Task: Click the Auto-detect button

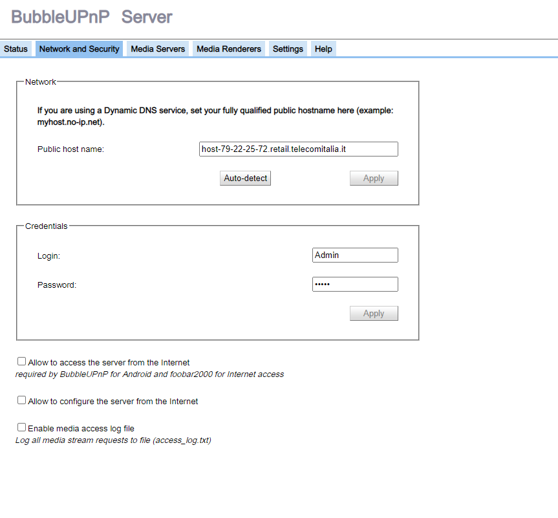Action: coord(245,178)
